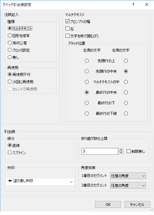Click the キャンセル button
This screenshot has width=154, height=215.
(x=137, y=204)
